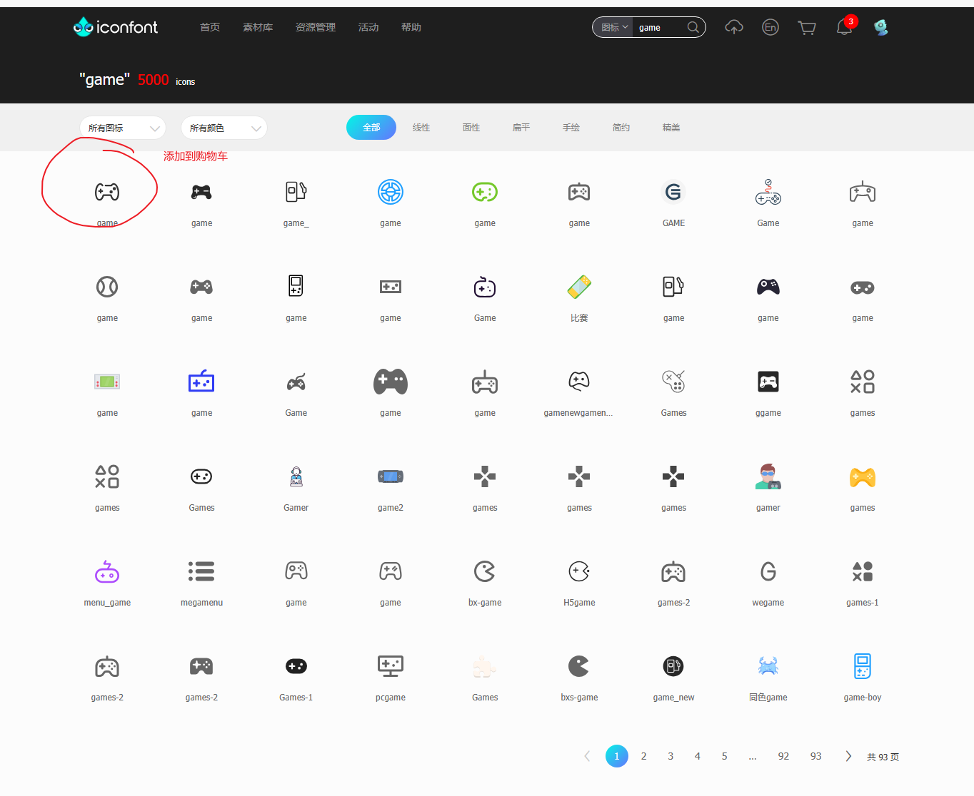This screenshot has width=974, height=796.
Task: Expand the 所有颜色 color filter dropdown
Action: click(x=224, y=128)
